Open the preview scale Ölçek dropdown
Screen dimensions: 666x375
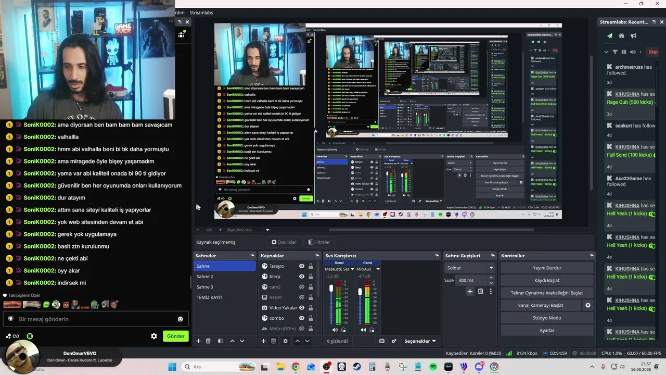(x=267, y=230)
